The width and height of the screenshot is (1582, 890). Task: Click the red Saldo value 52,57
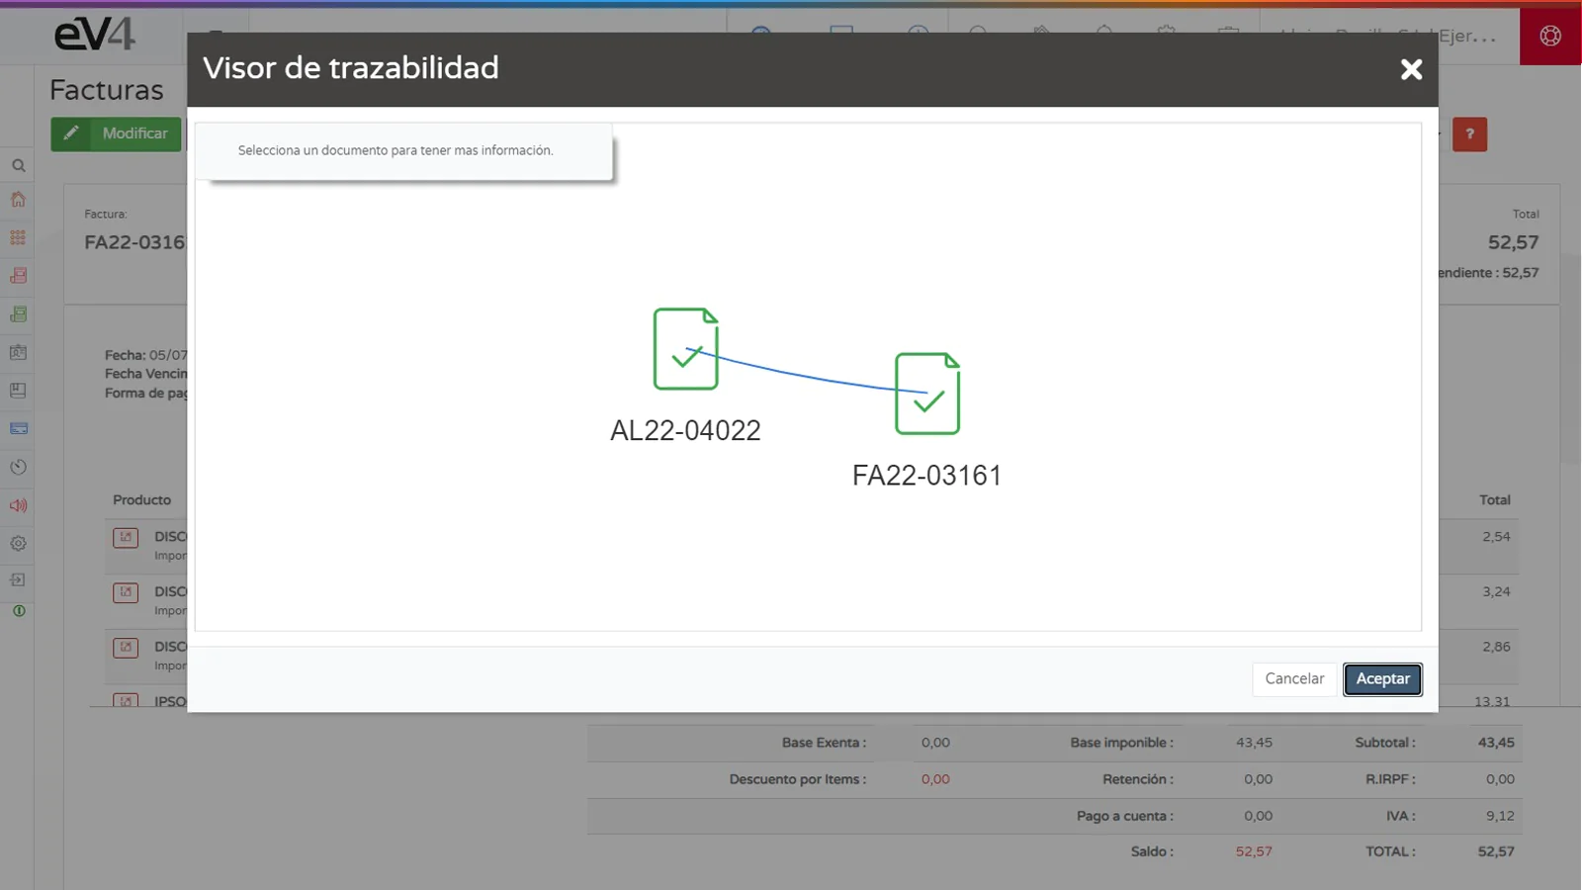[1254, 851]
